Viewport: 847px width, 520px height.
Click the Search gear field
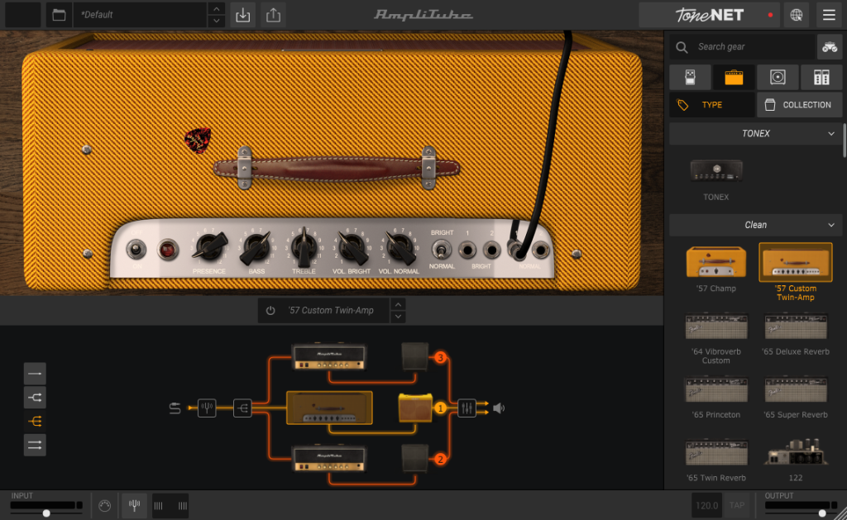click(742, 47)
